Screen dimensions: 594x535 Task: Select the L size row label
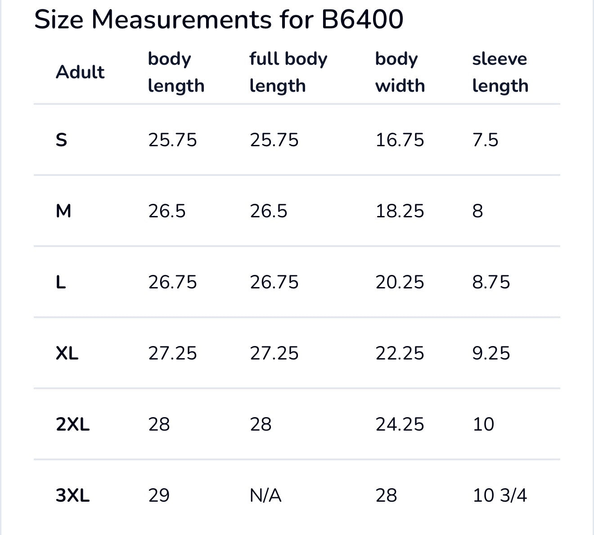pos(61,282)
